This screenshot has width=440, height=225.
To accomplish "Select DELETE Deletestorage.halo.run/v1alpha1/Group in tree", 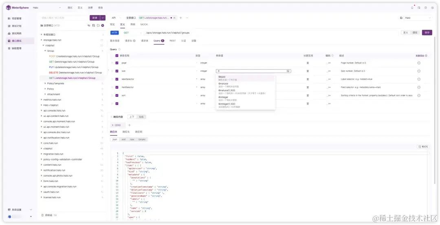I will (x=75, y=72).
